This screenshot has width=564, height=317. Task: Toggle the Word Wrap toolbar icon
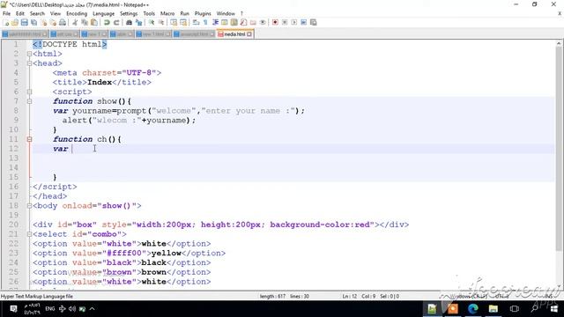click(196, 22)
